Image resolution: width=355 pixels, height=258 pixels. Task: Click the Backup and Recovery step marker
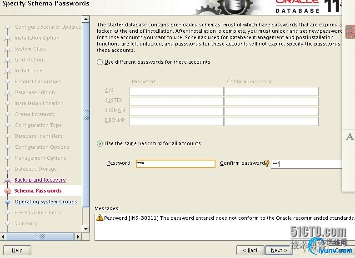click(7, 180)
